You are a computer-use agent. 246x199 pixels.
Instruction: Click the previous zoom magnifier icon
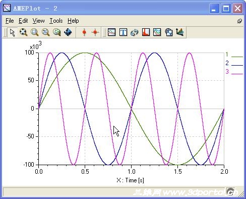(x=57, y=32)
